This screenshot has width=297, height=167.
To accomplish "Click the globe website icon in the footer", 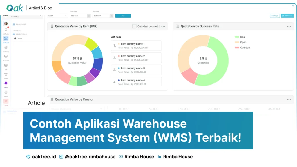I will pos(28,157).
